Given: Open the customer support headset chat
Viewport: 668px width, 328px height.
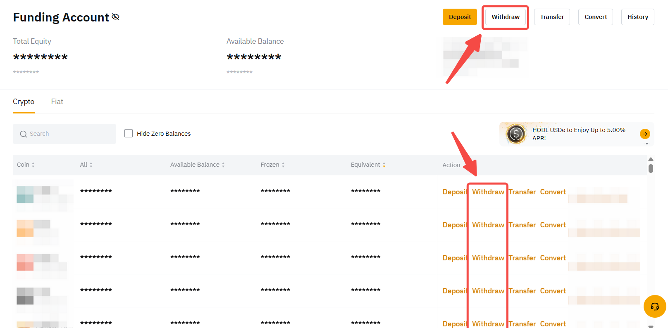Looking at the screenshot, I should tap(654, 306).
